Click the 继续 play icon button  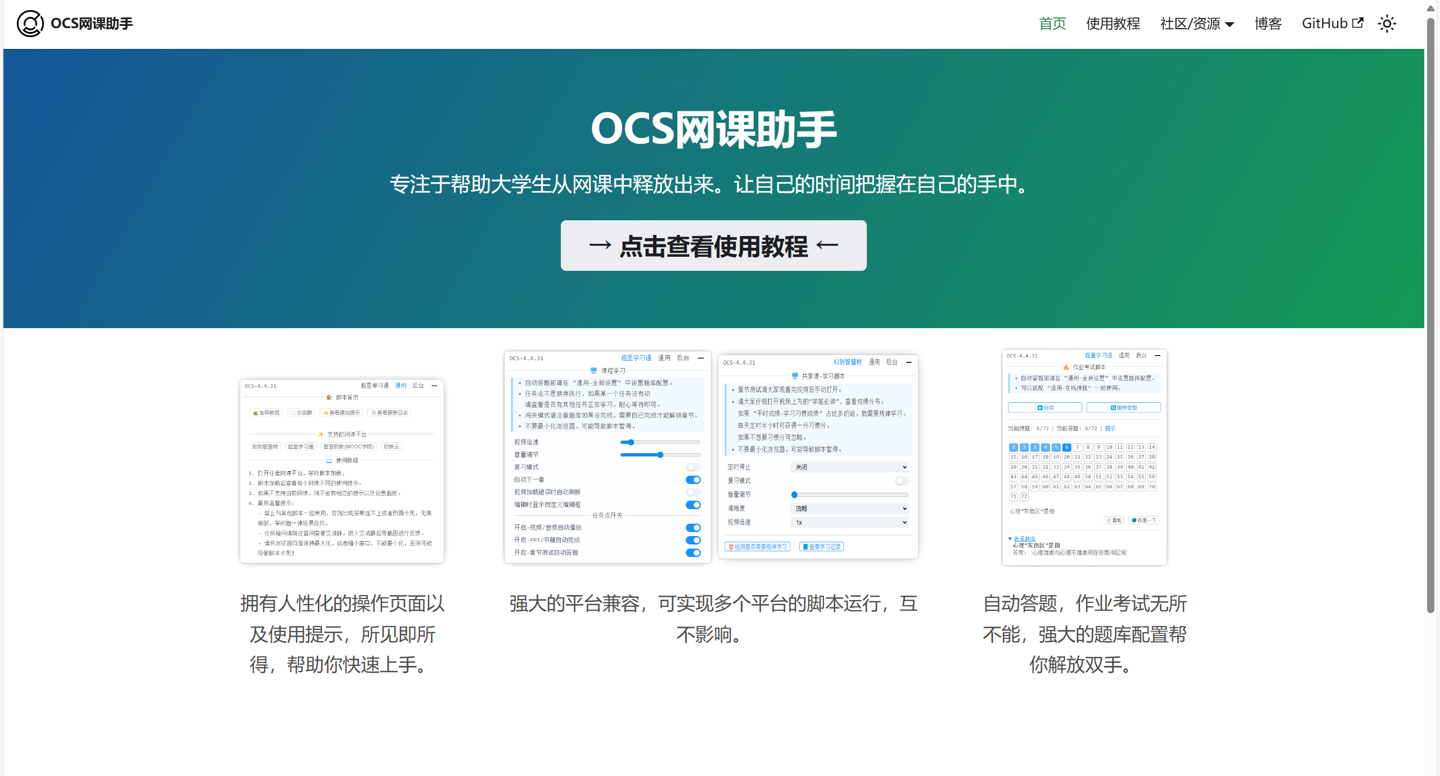click(1045, 407)
